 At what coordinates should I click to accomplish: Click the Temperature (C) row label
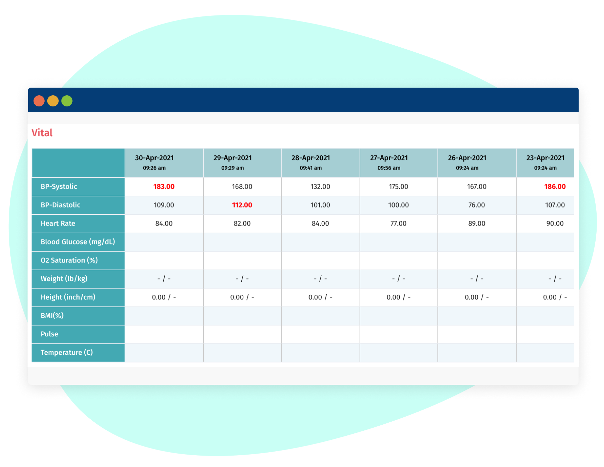(x=66, y=353)
